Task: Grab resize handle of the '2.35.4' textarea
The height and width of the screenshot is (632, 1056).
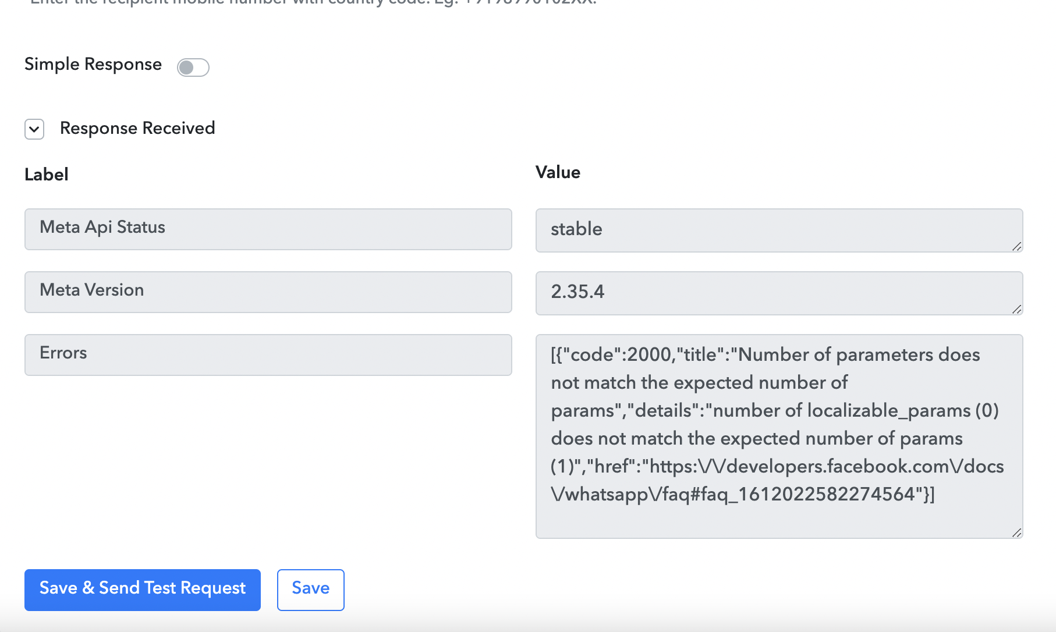Action: click(x=1016, y=310)
